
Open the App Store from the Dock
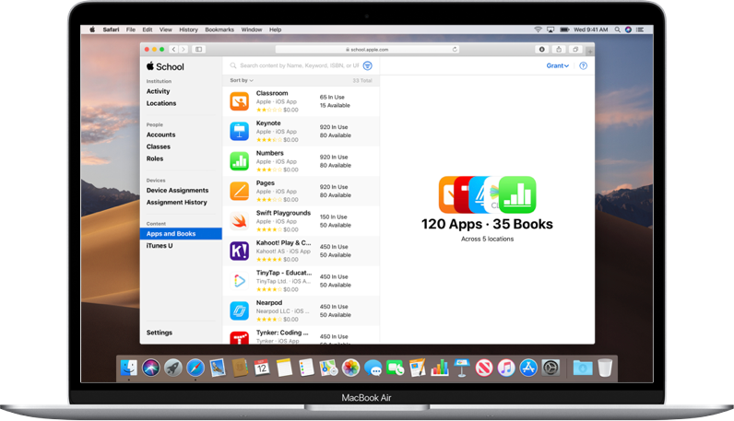(x=528, y=368)
